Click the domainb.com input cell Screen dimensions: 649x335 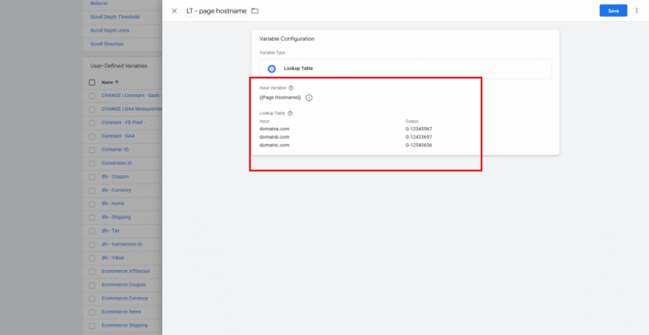275,137
